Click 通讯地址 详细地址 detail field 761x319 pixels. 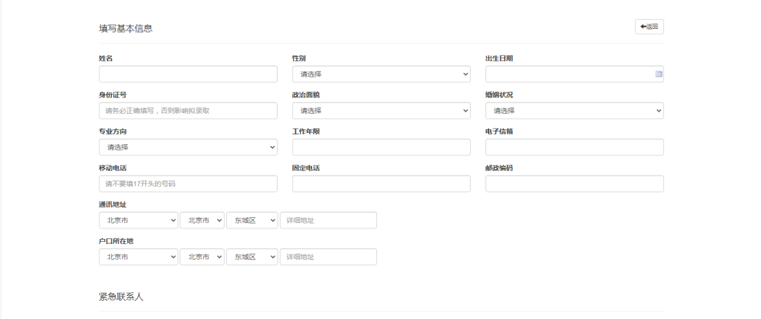(328, 221)
